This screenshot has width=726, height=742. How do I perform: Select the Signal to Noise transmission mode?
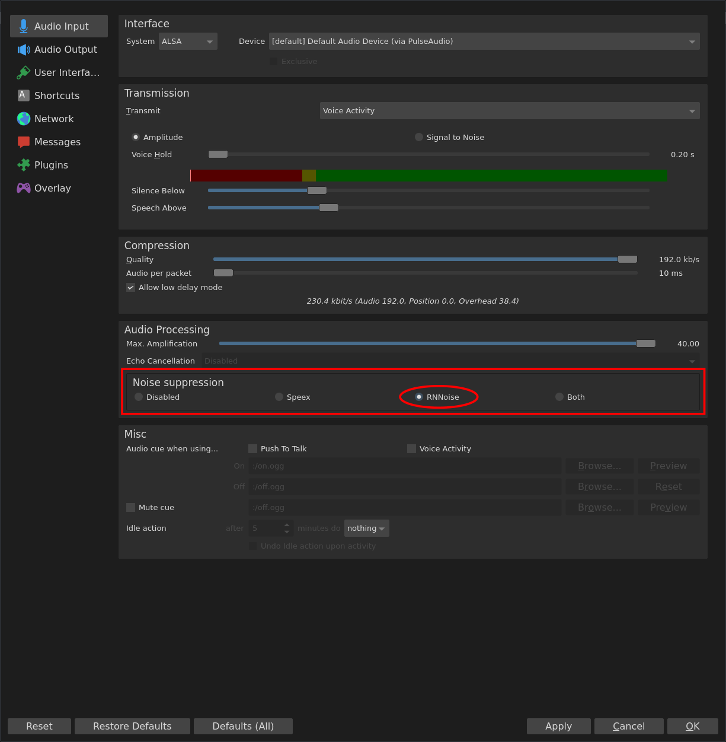click(419, 137)
